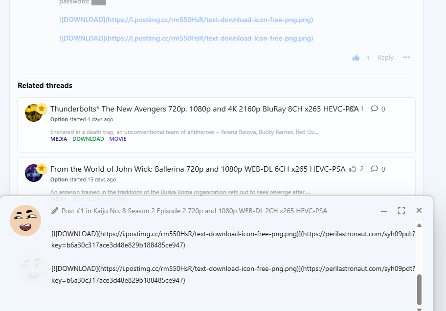
Task: Click user avatar in post editor
Action: tap(25, 221)
